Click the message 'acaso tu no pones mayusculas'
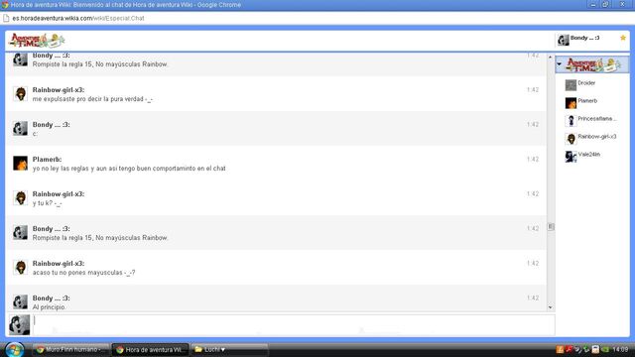The width and height of the screenshot is (635, 357). (x=83, y=273)
